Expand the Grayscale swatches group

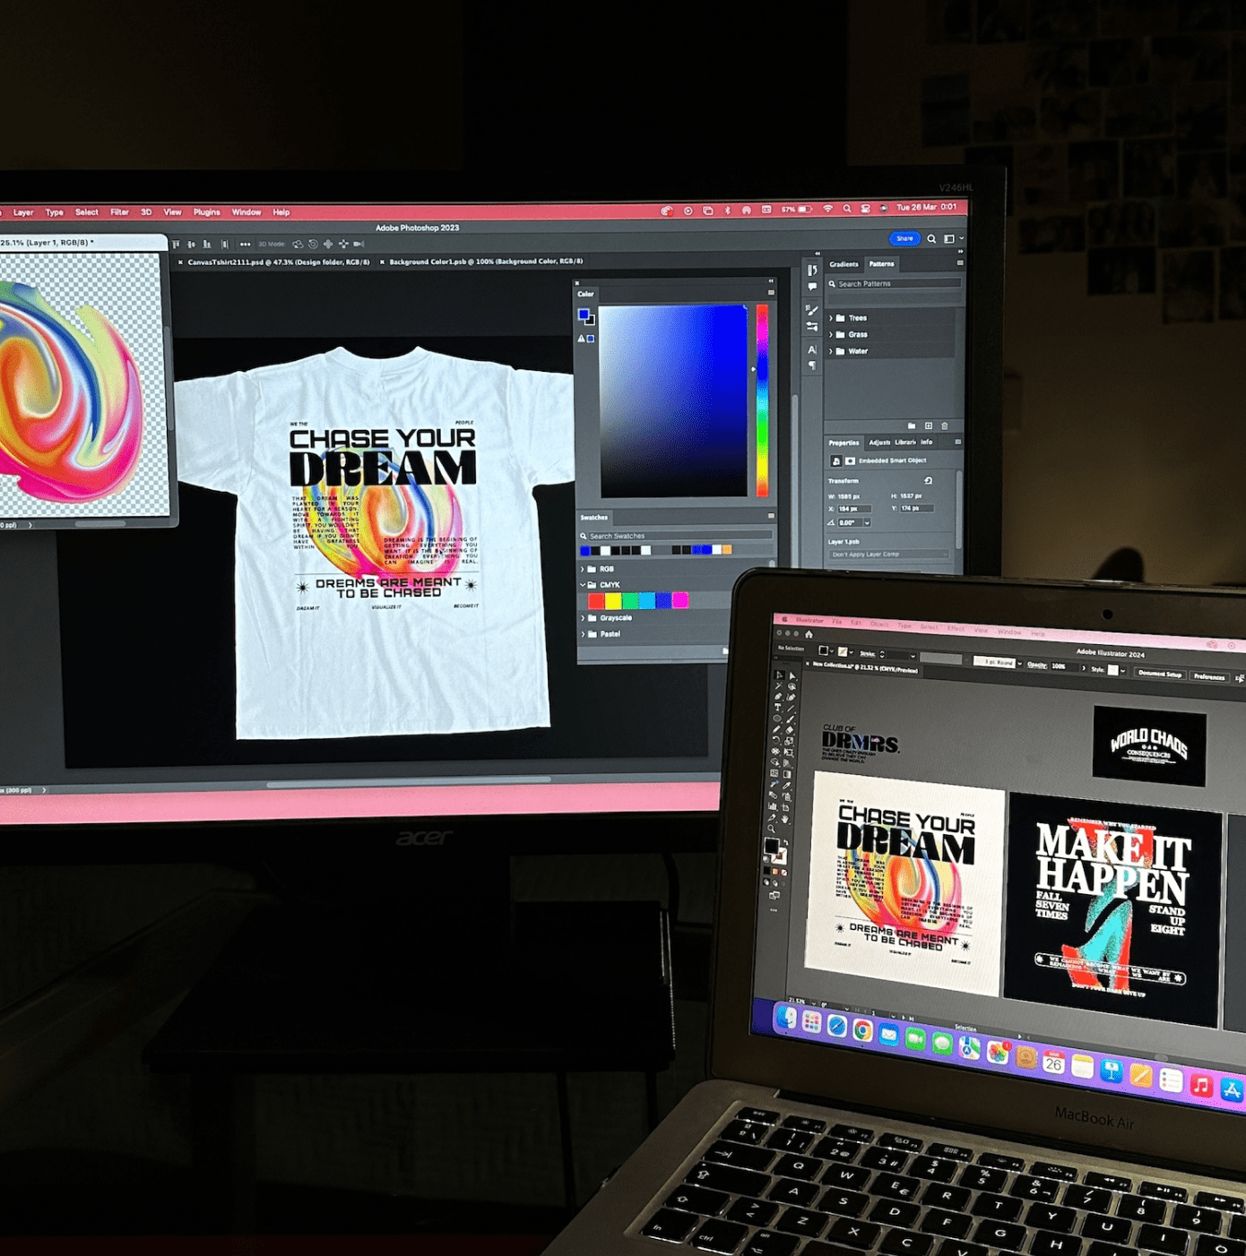583,618
